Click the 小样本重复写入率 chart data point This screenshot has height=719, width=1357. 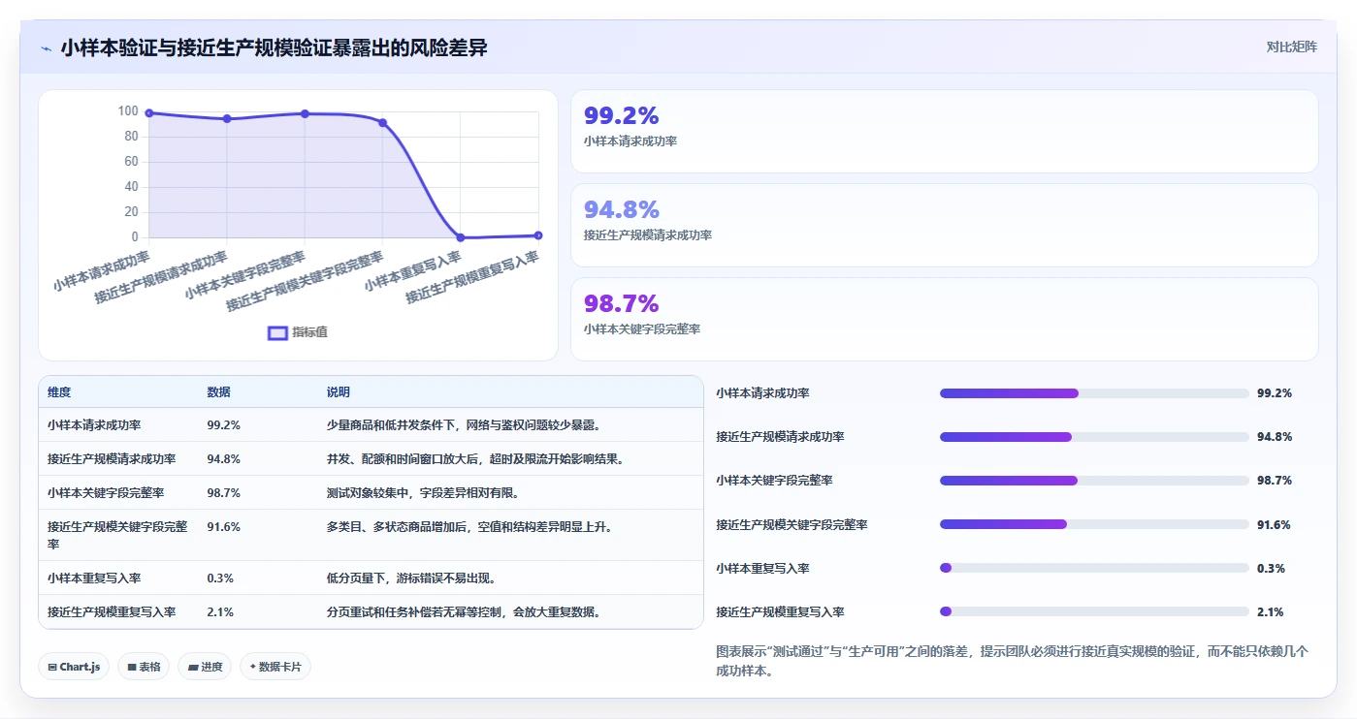click(461, 237)
